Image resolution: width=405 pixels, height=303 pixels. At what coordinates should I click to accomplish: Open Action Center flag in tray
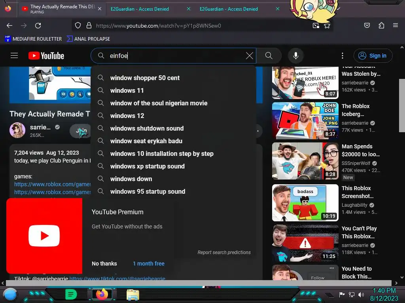342,294
